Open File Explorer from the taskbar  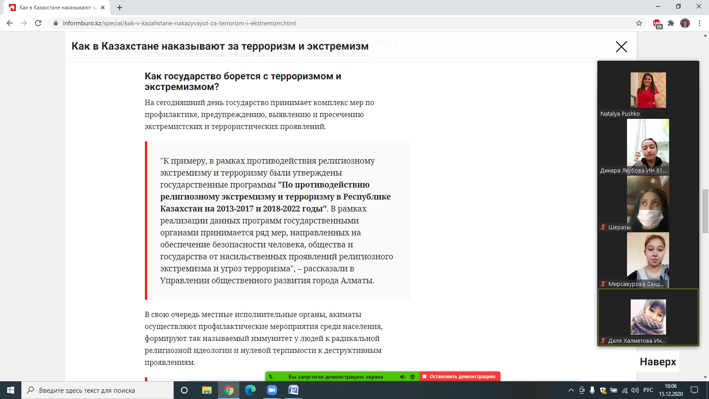pyautogui.click(x=207, y=390)
